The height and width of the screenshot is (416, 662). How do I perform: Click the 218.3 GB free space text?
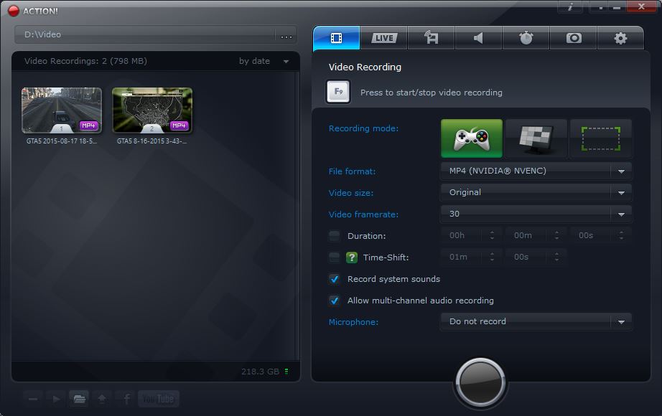[260, 372]
